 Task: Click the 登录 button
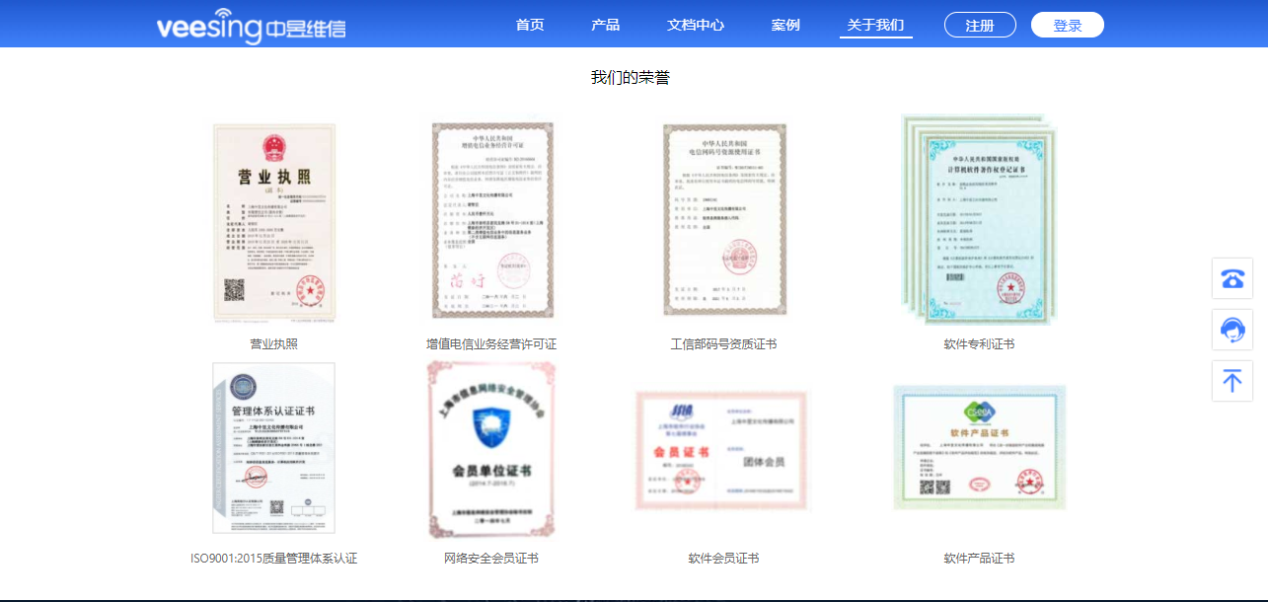1067,25
